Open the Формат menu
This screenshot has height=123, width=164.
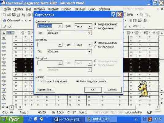point(53,9)
